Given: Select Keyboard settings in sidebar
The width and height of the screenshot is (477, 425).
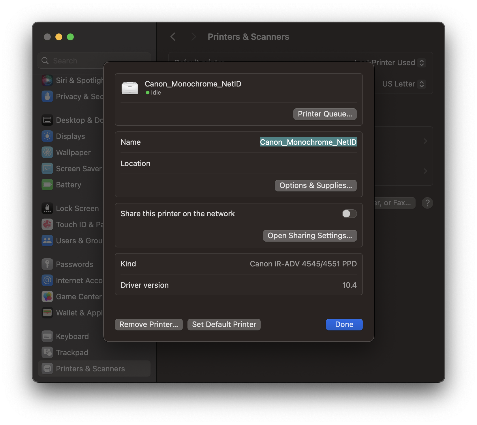Looking at the screenshot, I should click(x=72, y=336).
